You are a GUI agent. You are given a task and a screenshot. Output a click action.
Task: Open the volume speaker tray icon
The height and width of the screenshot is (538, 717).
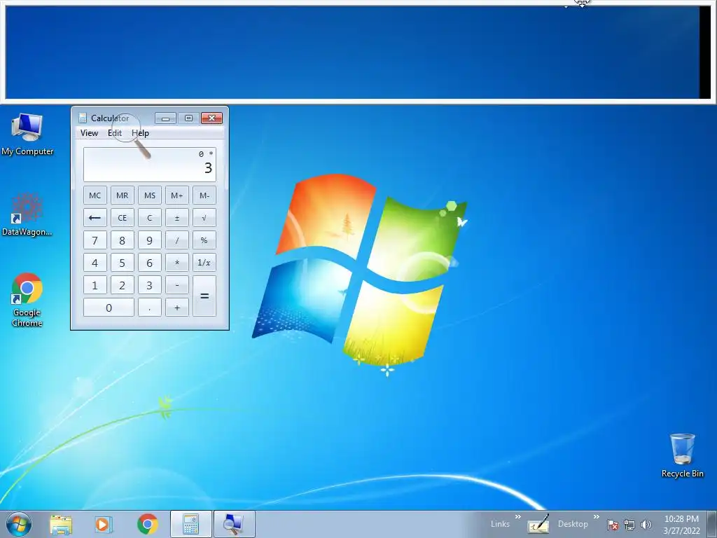(646, 525)
